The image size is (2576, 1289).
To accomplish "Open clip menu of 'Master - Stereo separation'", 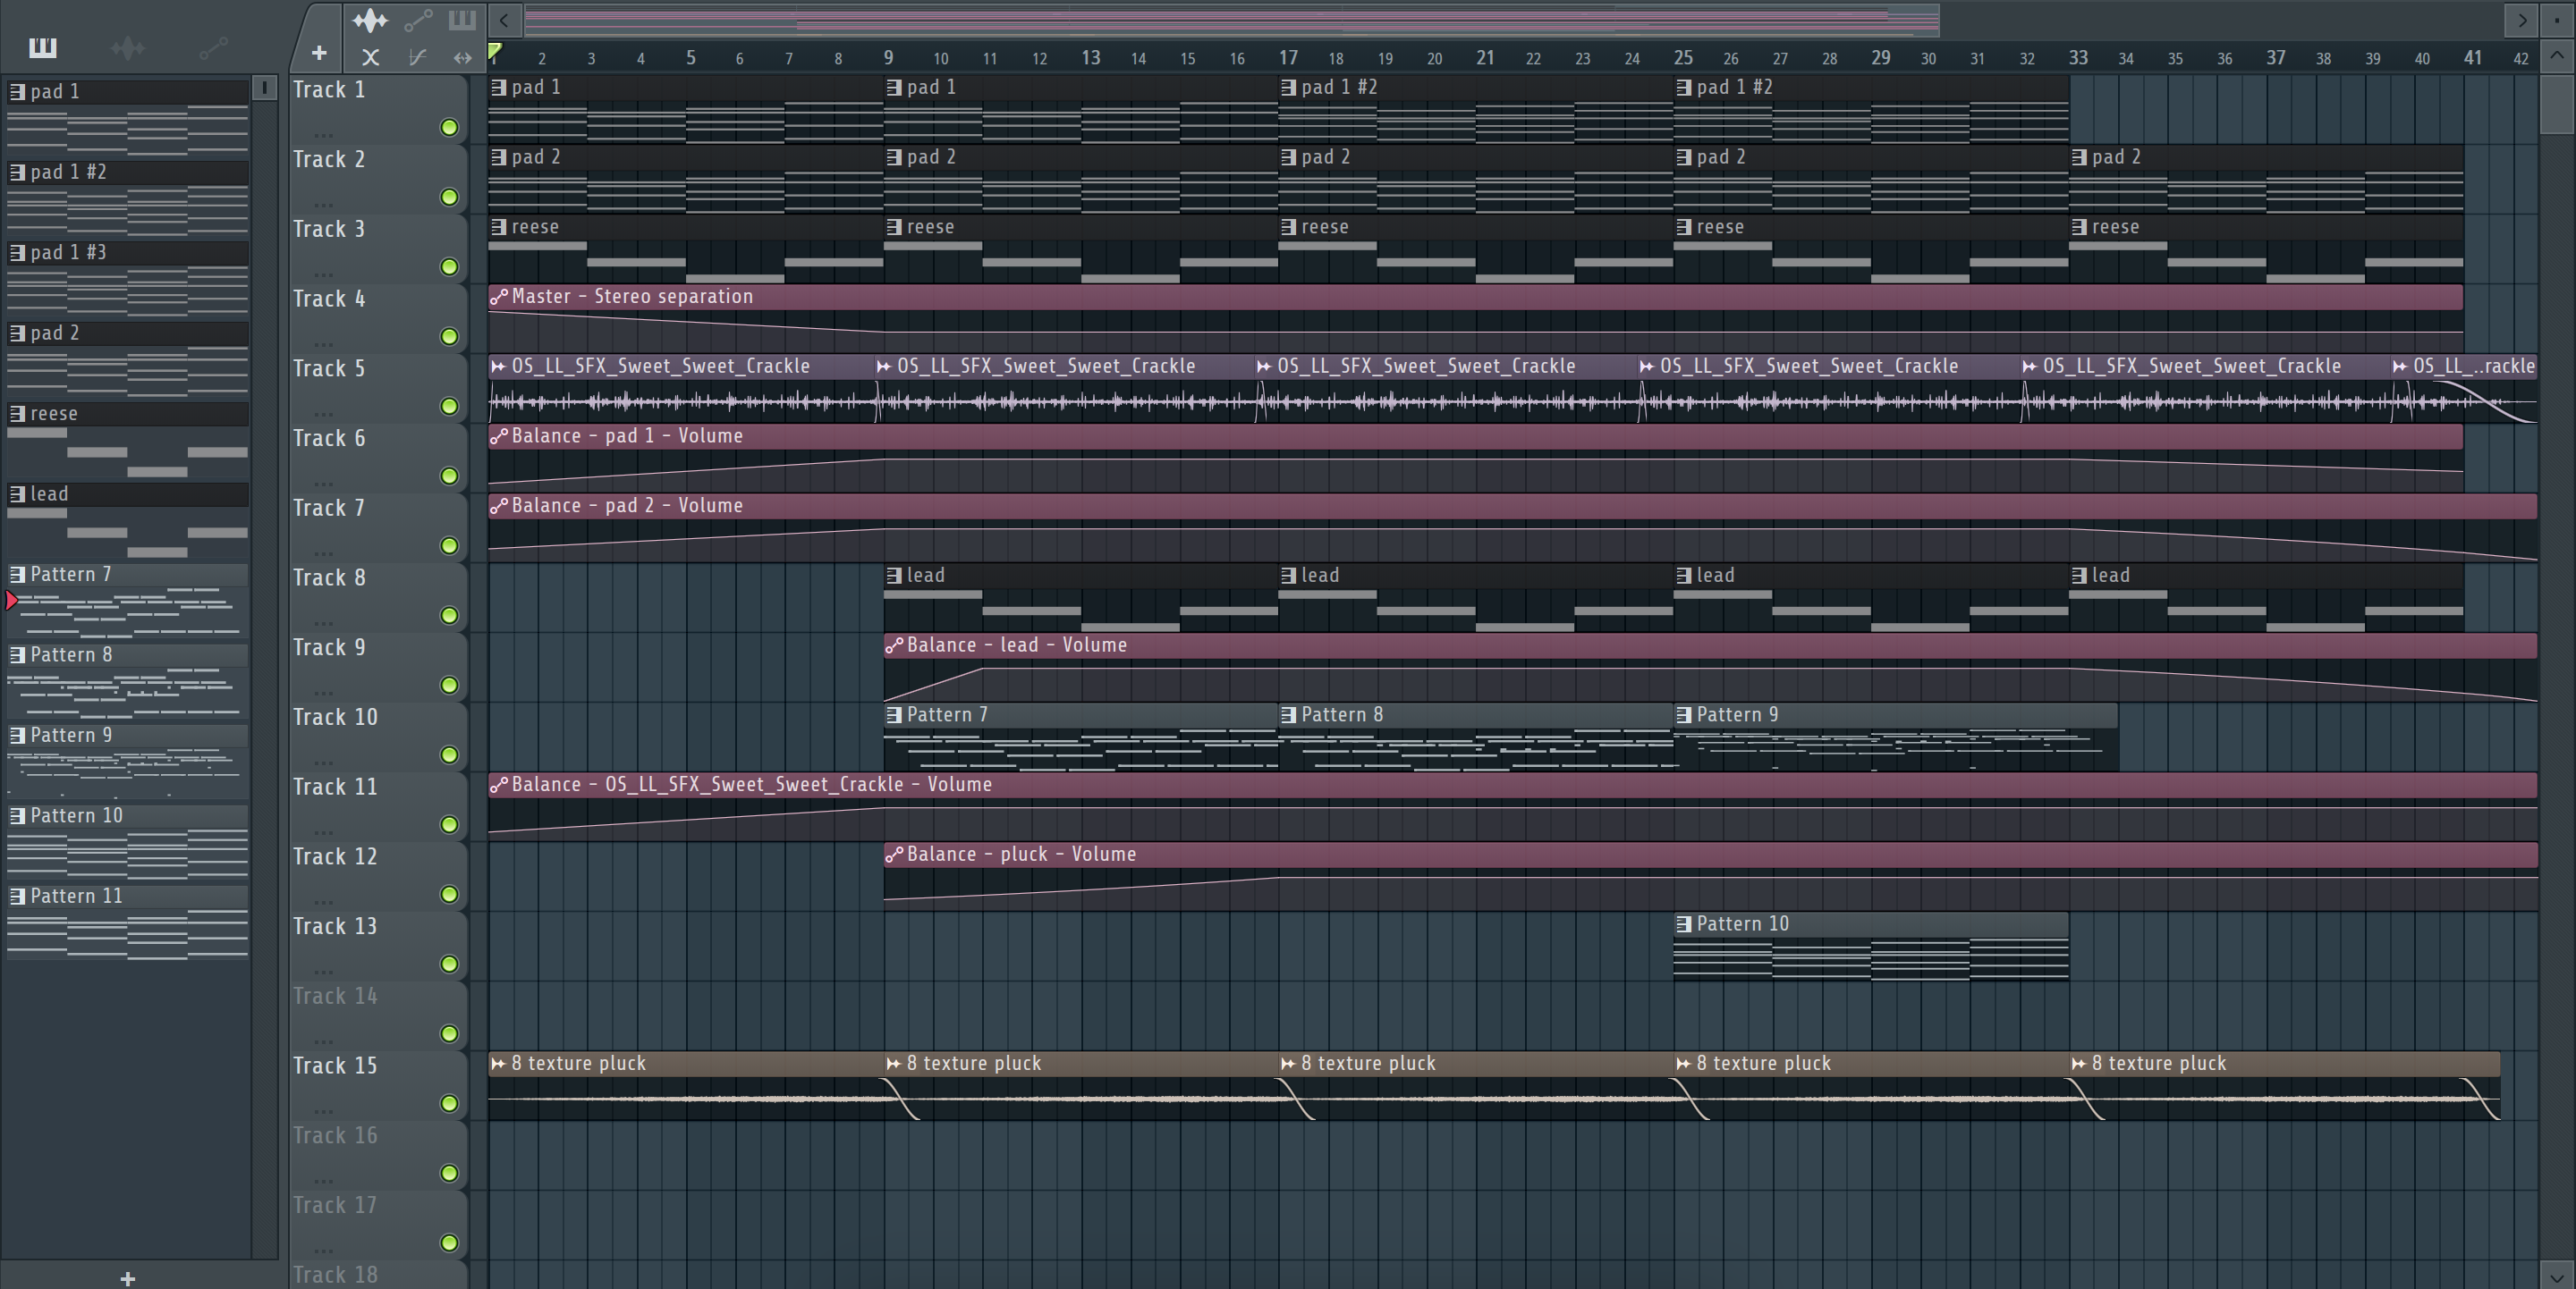I will click(499, 297).
